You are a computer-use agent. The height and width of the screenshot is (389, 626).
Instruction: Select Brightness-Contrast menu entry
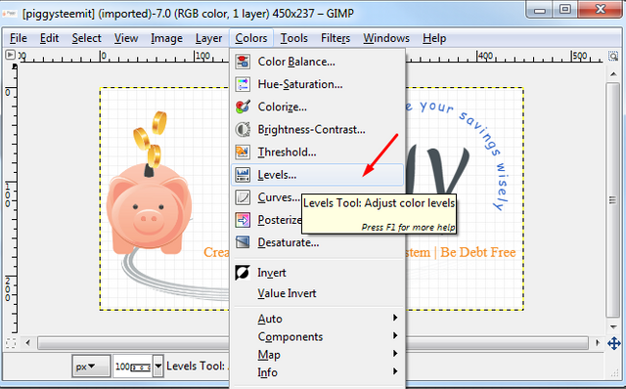coord(318,130)
